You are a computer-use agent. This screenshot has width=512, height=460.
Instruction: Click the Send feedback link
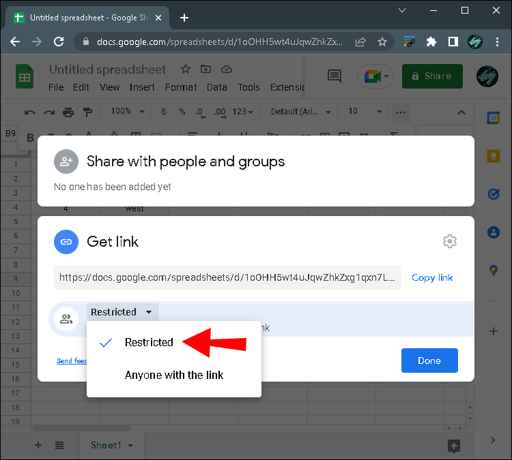72,361
